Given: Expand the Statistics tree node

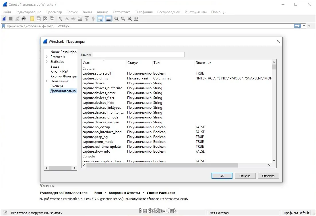Looking at the screenshot, I should (47, 62).
